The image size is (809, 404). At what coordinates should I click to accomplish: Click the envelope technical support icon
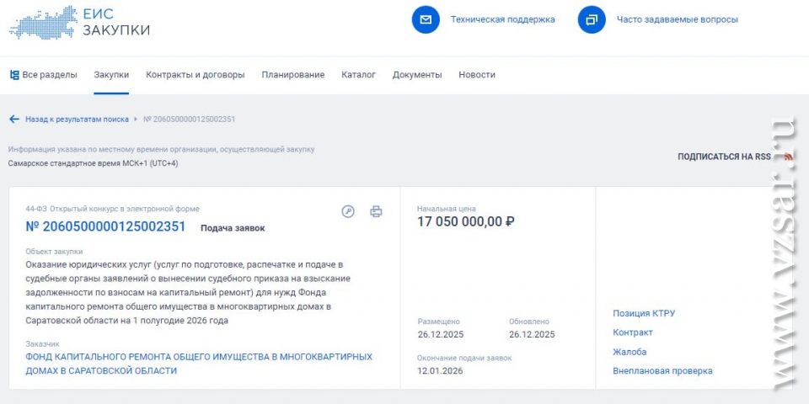click(x=426, y=19)
